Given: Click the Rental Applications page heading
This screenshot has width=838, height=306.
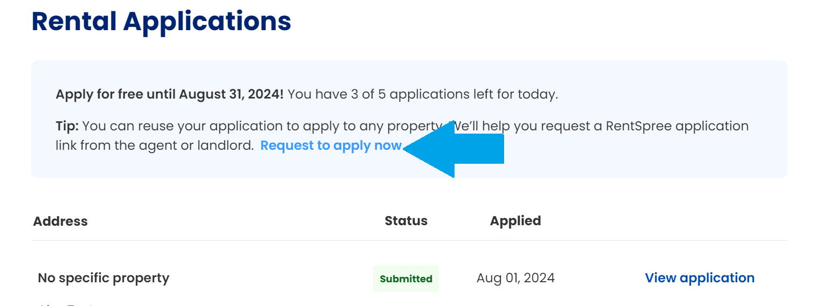Looking at the screenshot, I should coord(162,22).
